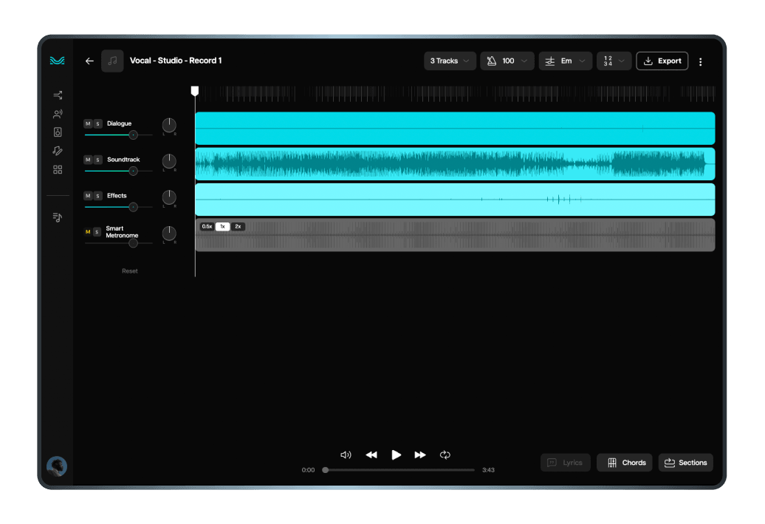Open the grid apps icon in sidebar
Screen dimensions: 765x524
click(58, 170)
